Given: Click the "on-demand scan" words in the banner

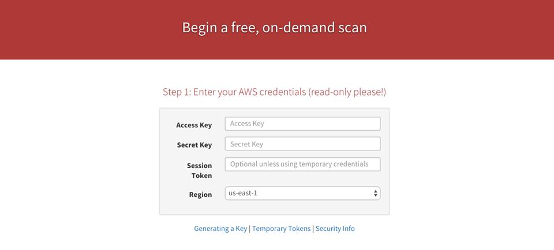Looking at the screenshot, I should tap(315, 28).
